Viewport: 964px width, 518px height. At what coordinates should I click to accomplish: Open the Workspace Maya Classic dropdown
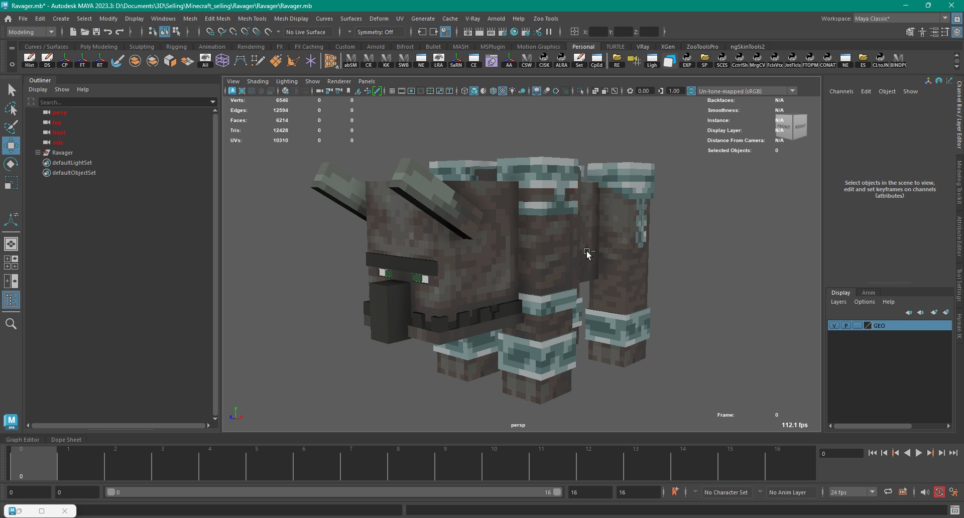[901, 18]
